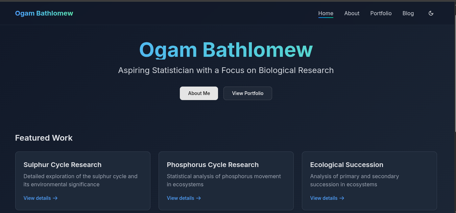456x213 pixels.
Task: Open the Portfolio navigation link
Action: pos(381,13)
